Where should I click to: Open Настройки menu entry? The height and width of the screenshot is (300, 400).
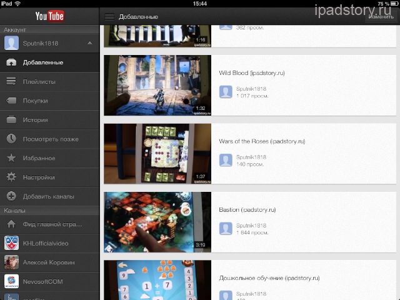coord(50,177)
